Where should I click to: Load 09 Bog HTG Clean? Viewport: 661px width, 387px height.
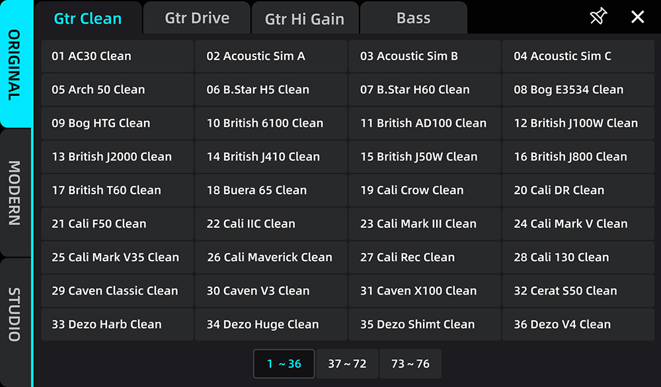(x=118, y=123)
